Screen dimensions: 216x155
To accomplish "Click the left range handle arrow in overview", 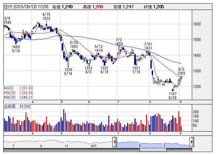I will pyautogui.click(x=114, y=143).
